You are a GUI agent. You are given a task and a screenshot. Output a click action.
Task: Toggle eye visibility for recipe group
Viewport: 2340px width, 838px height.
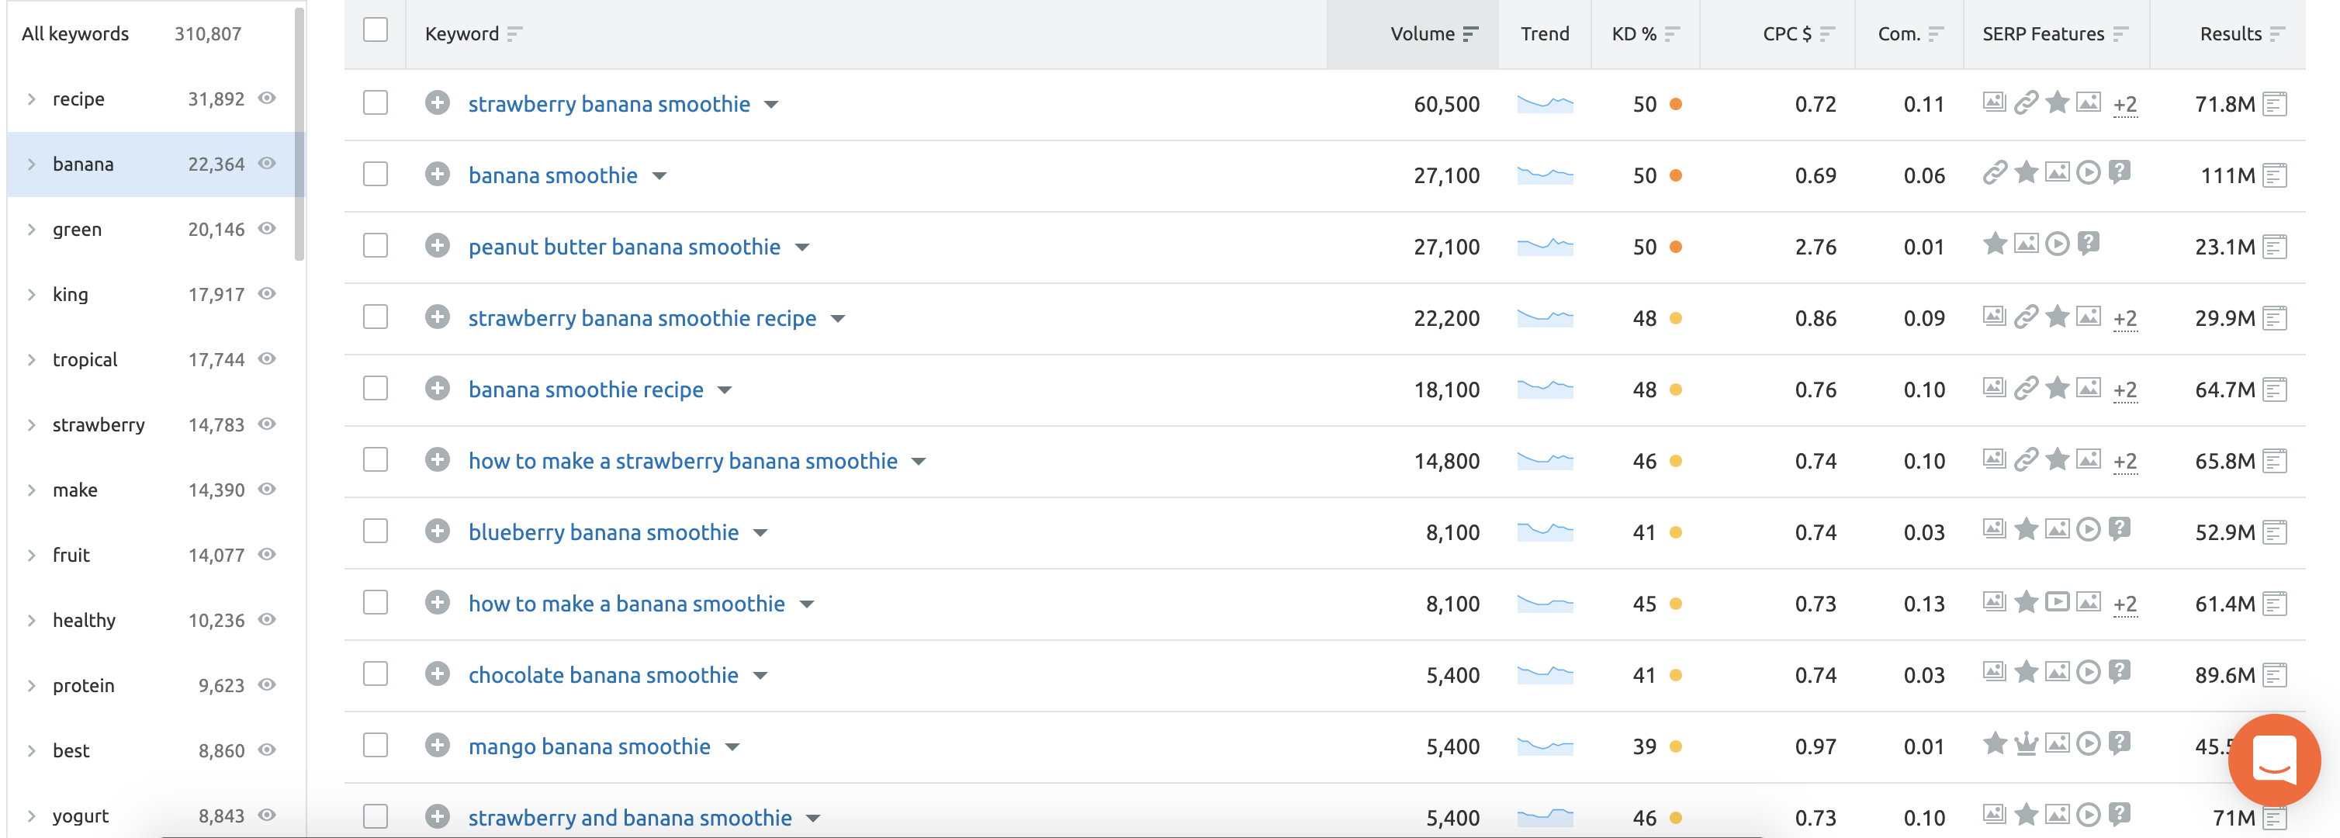[267, 99]
